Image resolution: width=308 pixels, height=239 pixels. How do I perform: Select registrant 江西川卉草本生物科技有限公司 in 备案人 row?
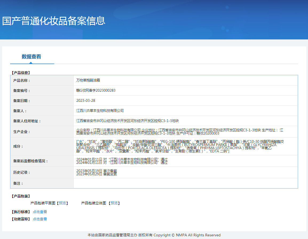100,111
